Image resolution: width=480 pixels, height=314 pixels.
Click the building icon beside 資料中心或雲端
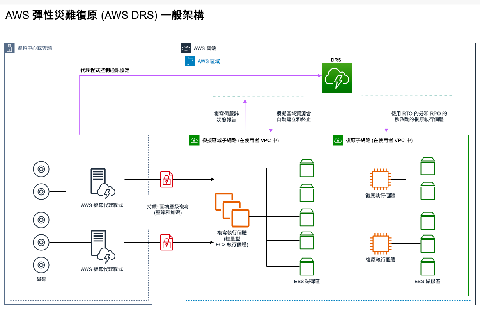click(x=9, y=48)
